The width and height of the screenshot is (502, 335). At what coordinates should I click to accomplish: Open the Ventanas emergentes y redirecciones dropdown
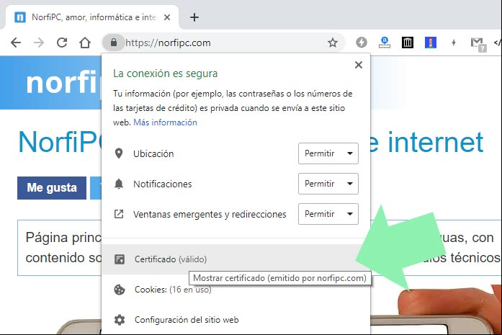click(328, 214)
